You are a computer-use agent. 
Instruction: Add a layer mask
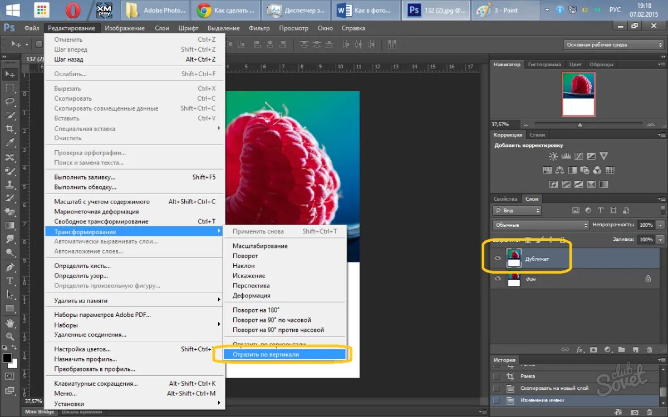(593, 350)
